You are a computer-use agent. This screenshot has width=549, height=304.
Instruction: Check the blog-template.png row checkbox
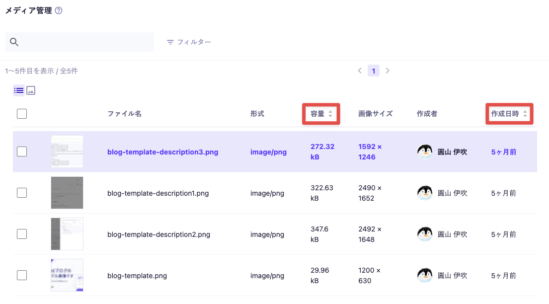click(x=22, y=276)
